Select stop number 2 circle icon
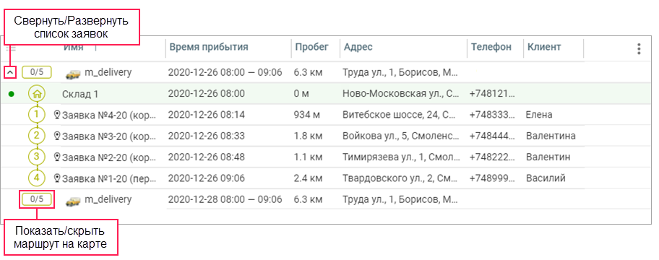 [x=37, y=136]
